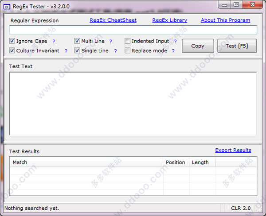This screenshot has height=216, width=266.
Task: Uncheck the Ignore Case checkbox
Action: [12, 41]
